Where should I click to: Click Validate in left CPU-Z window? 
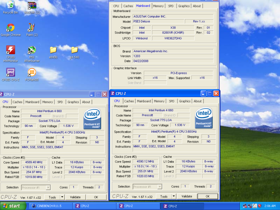click(75, 197)
